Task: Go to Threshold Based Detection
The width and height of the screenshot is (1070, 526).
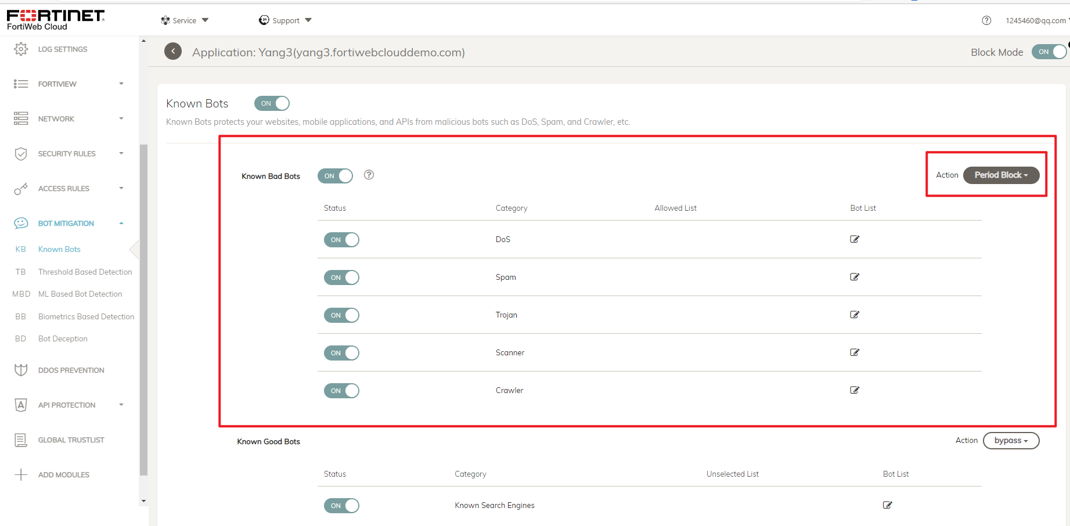Action: pyautogui.click(x=85, y=272)
